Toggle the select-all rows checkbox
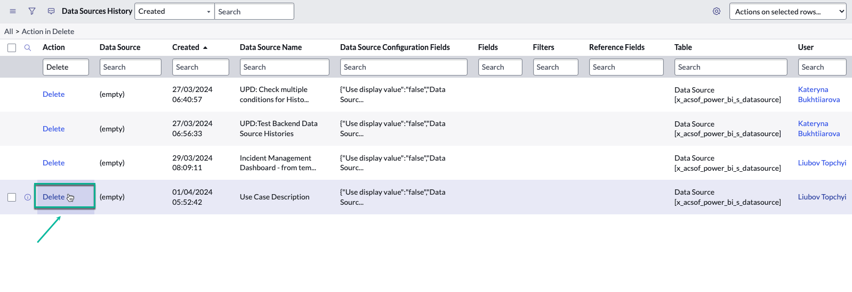Image resolution: width=852 pixels, height=292 pixels. tap(12, 48)
